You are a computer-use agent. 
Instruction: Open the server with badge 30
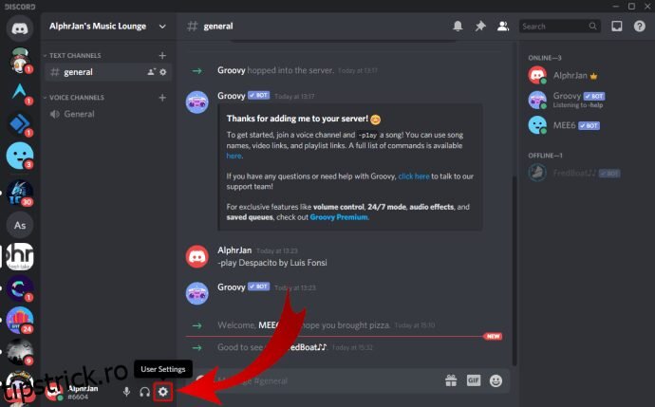20,194
